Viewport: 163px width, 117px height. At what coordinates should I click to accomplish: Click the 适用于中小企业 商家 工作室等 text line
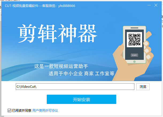pos(81,74)
